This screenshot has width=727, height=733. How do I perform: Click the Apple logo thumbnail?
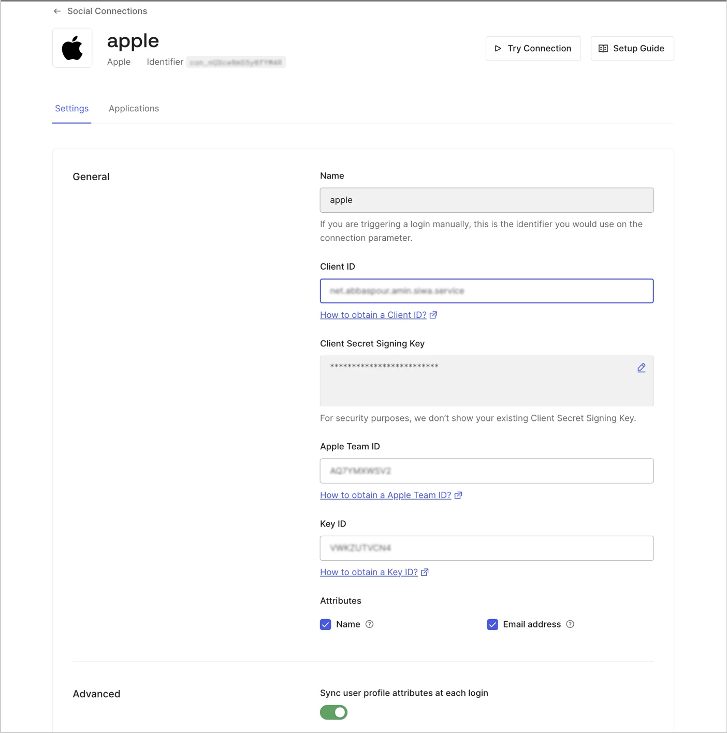pos(72,48)
